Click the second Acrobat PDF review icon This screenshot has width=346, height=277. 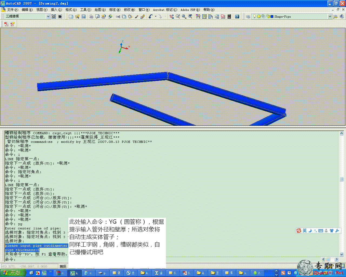12,24
